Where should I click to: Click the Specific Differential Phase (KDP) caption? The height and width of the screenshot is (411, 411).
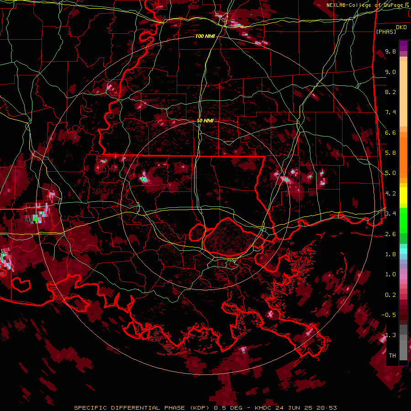[142, 408]
